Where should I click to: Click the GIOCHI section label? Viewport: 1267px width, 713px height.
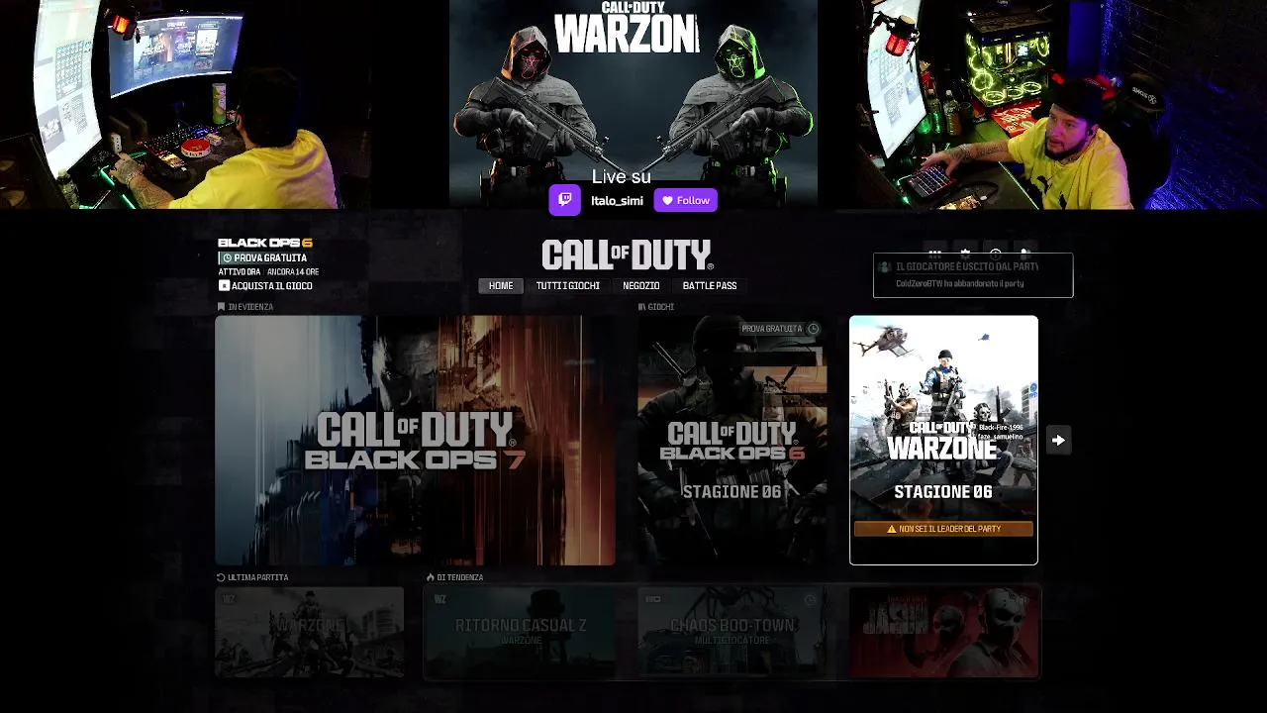[661, 307]
